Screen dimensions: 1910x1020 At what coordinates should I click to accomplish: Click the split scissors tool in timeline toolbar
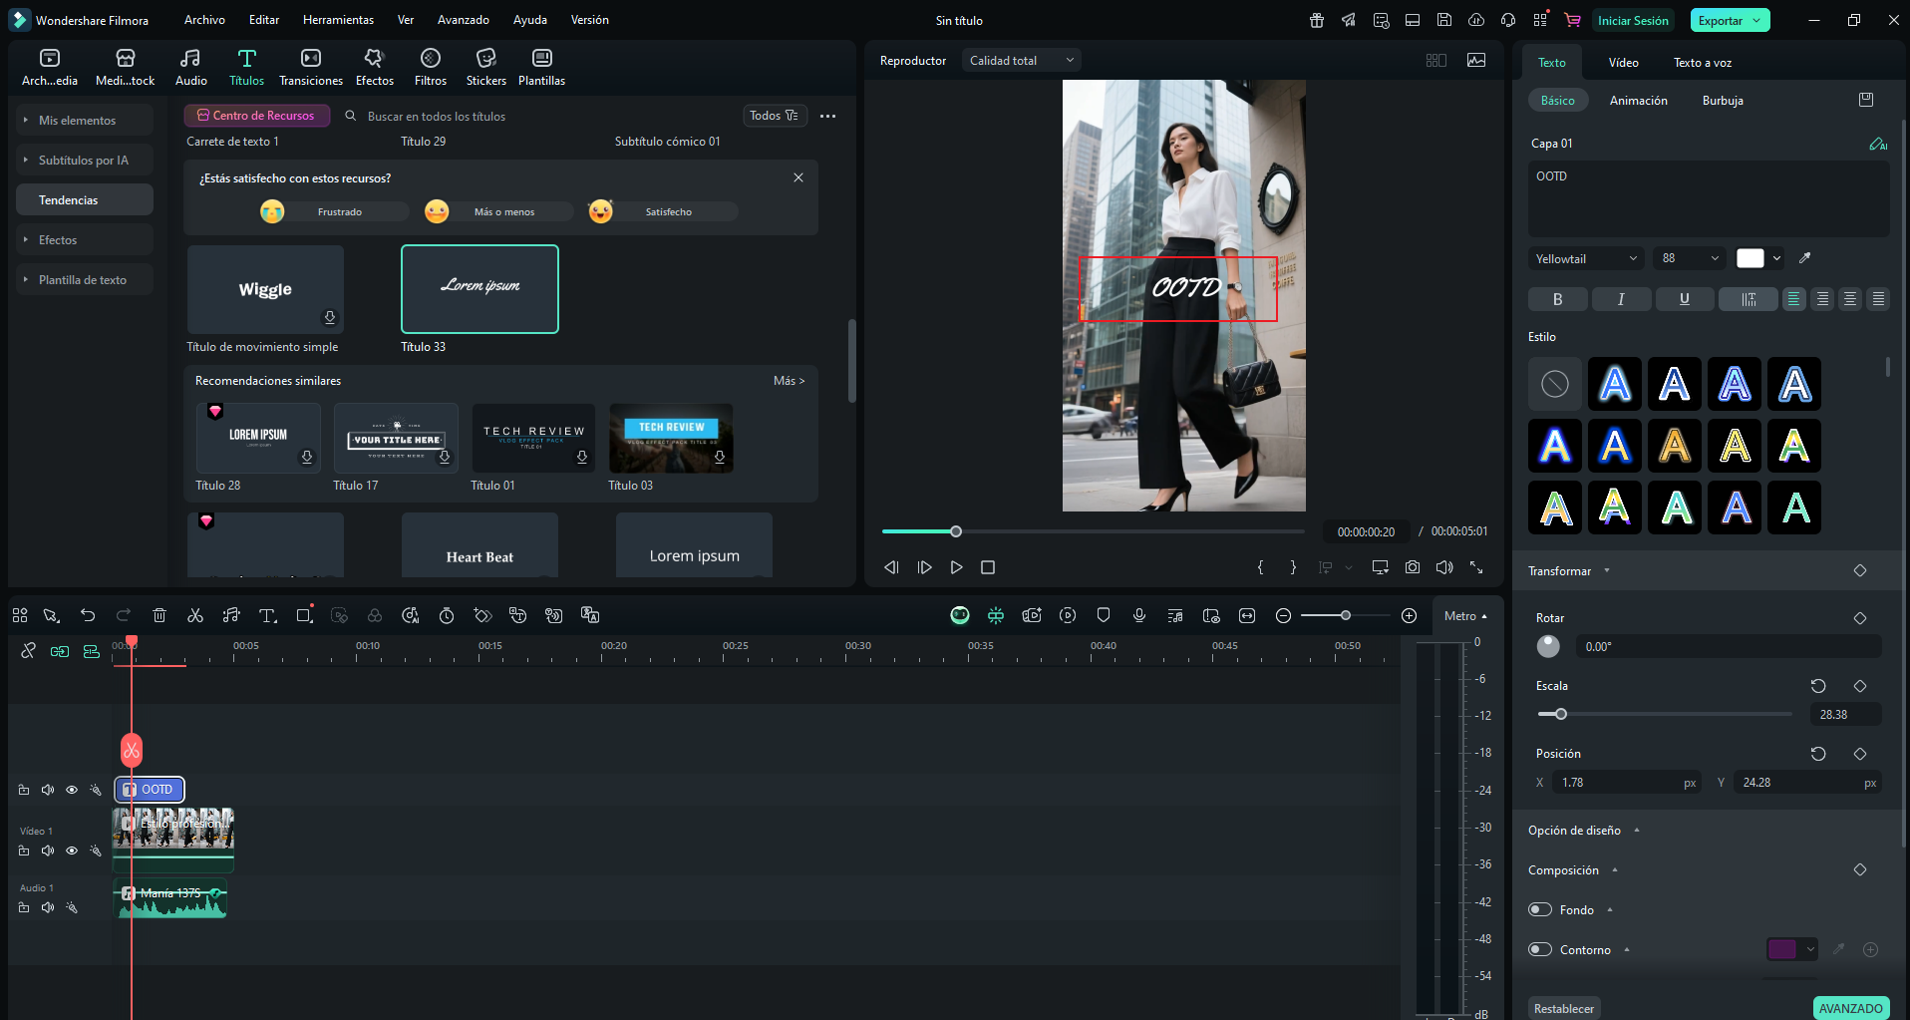point(195,615)
